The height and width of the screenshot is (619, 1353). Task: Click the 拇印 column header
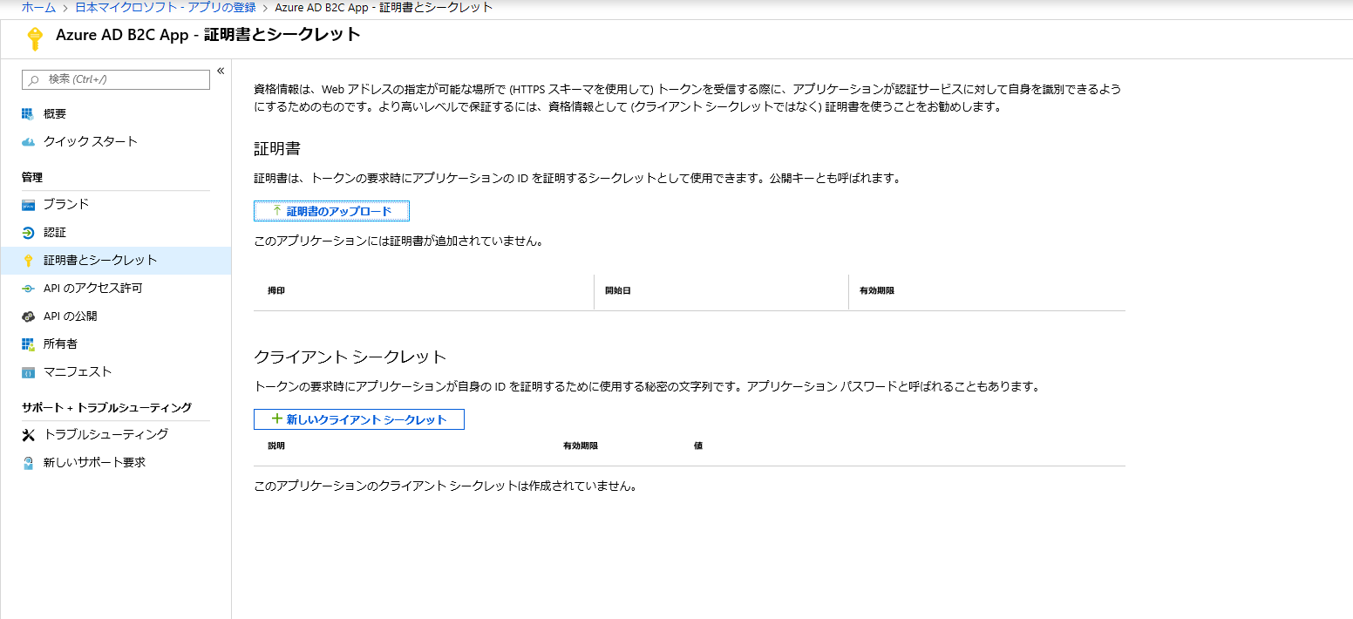(x=276, y=290)
